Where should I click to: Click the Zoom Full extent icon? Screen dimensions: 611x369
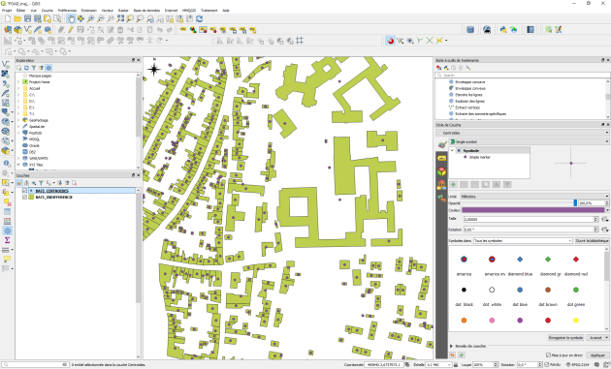click(120, 18)
